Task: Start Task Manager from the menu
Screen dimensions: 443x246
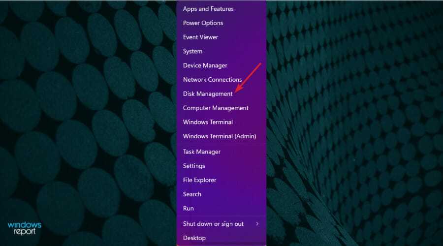Action: [201, 152]
